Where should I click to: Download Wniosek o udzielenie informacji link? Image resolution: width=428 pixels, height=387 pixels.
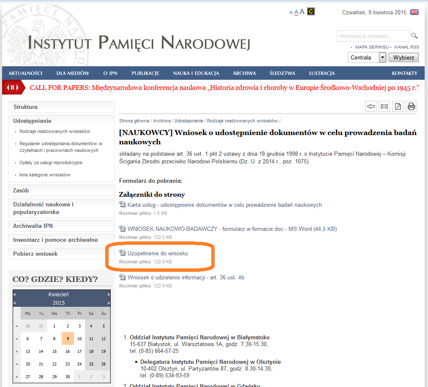click(186, 277)
